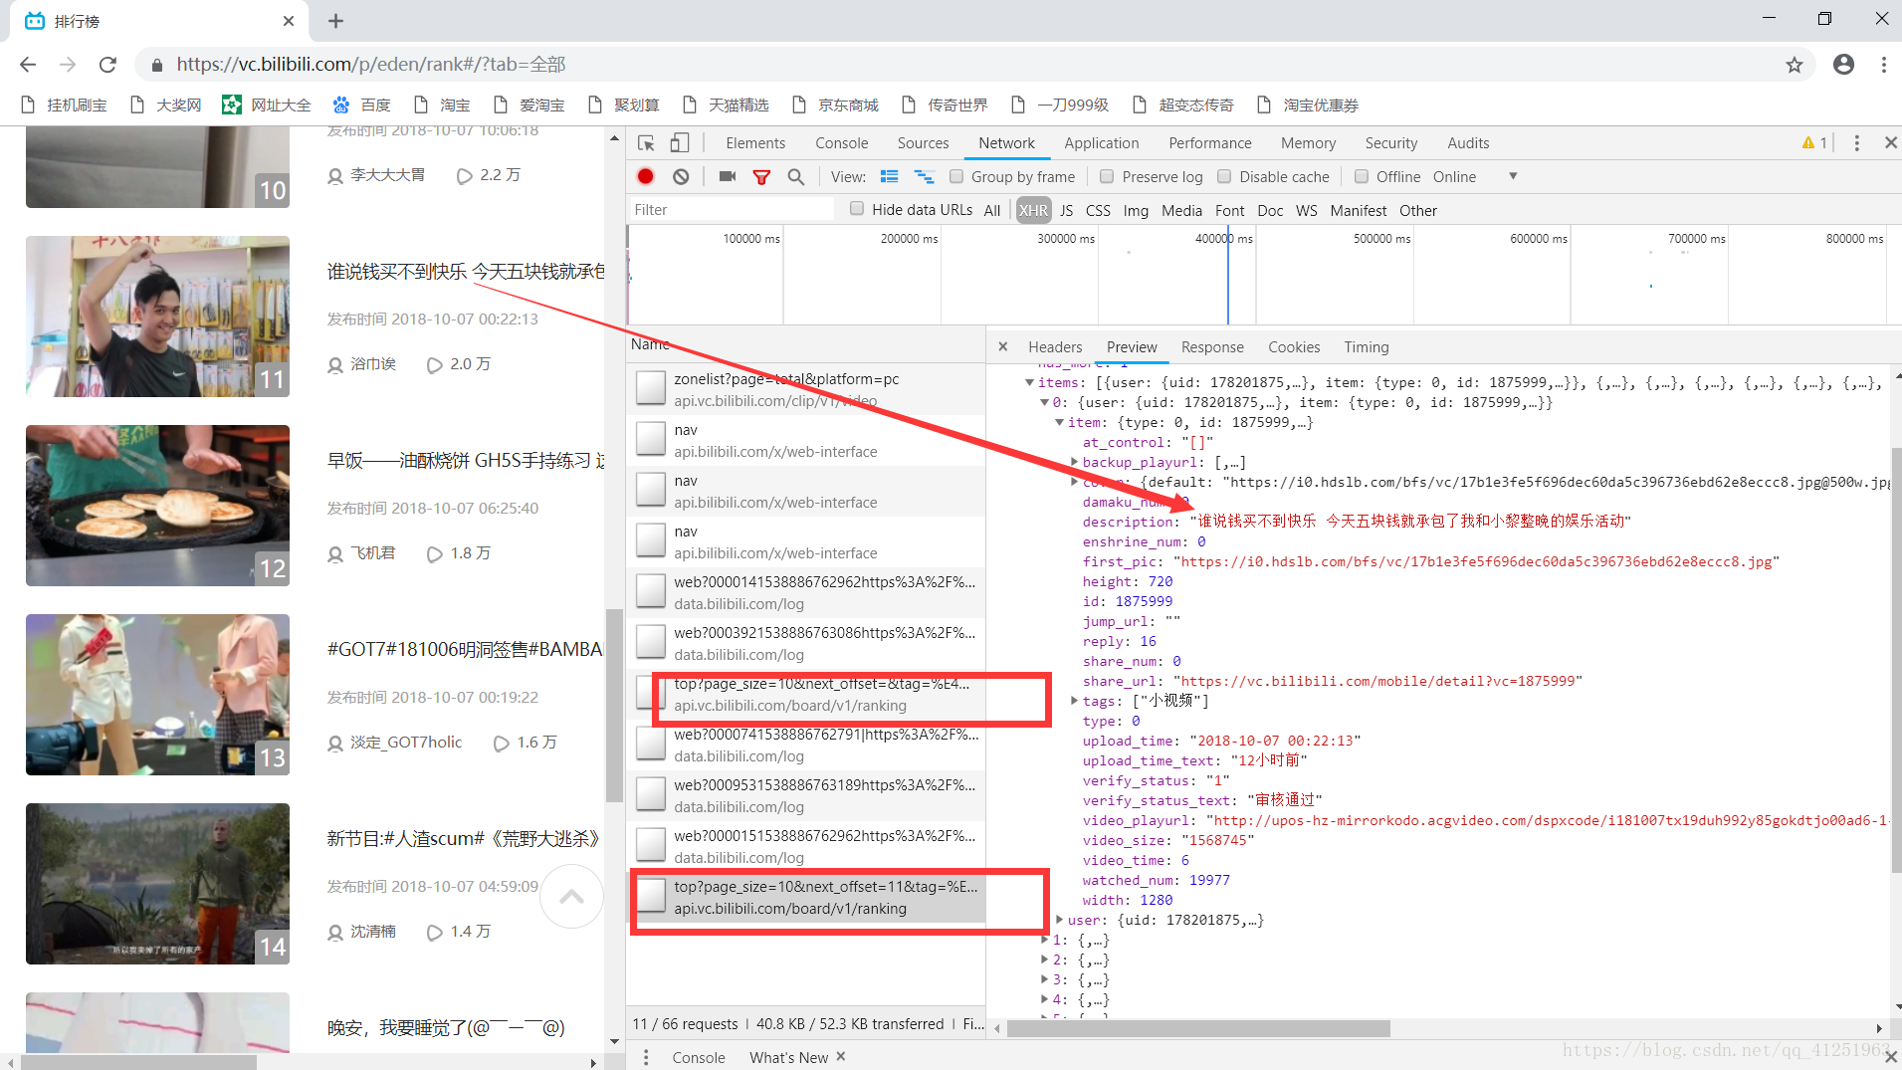
Task: Bookmark this page with star icon
Action: (1795, 65)
